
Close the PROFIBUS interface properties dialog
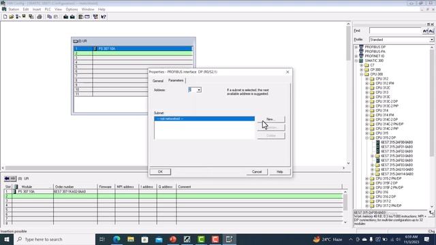(x=287, y=72)
